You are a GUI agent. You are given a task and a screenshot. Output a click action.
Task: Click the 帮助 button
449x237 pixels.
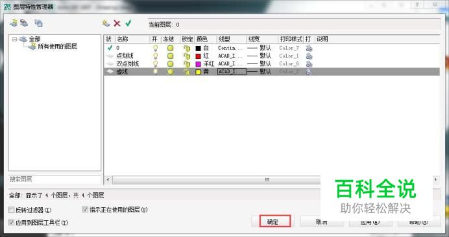(x=419, y=221)
